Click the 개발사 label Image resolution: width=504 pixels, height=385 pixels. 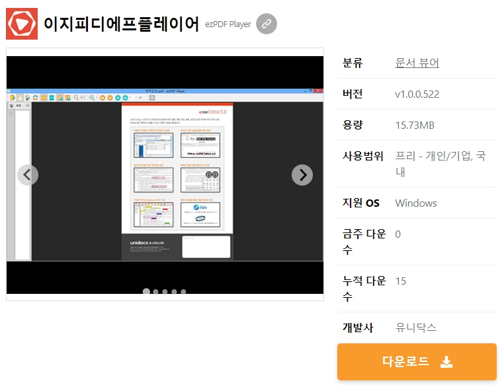click(358, 328)
